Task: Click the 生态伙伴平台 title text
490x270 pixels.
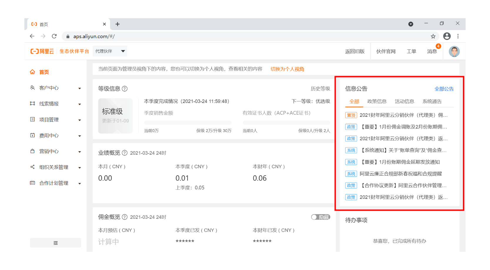Action: point(74,51)
